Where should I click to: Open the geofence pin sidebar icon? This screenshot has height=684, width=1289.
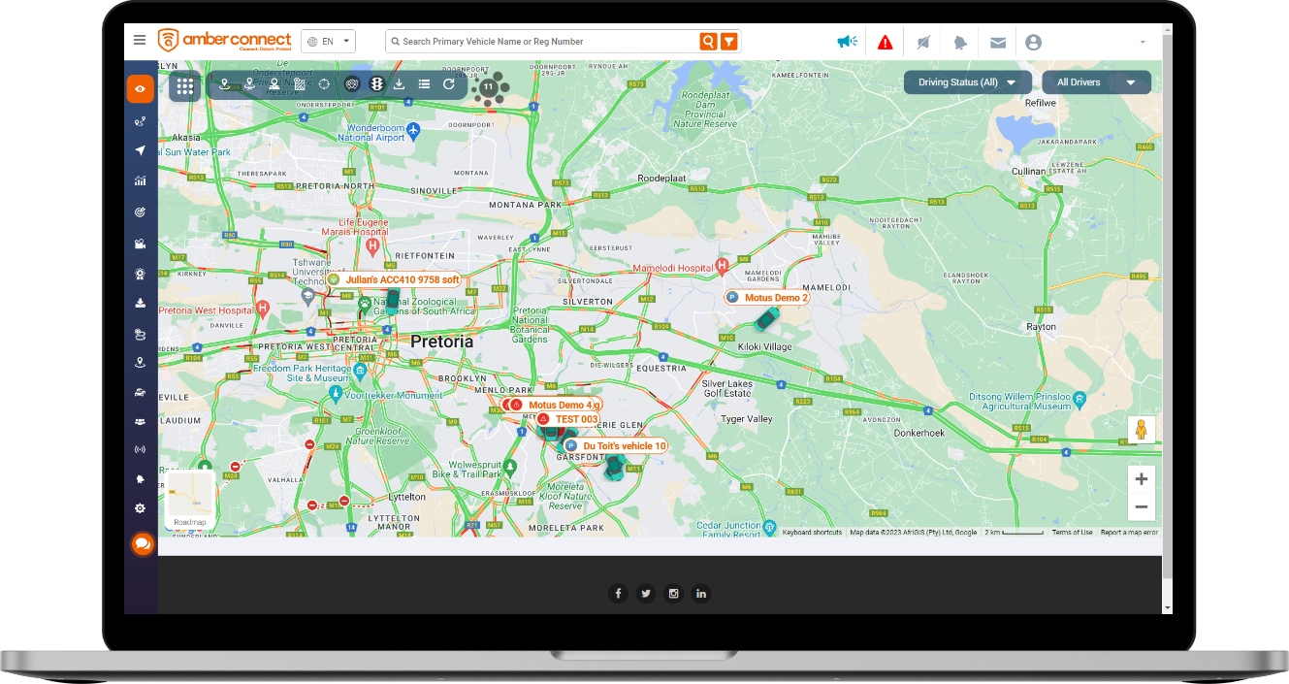pos(141,363)
